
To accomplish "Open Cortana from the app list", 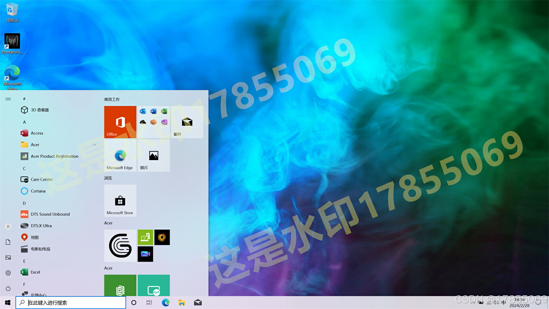I will (58, 191).
